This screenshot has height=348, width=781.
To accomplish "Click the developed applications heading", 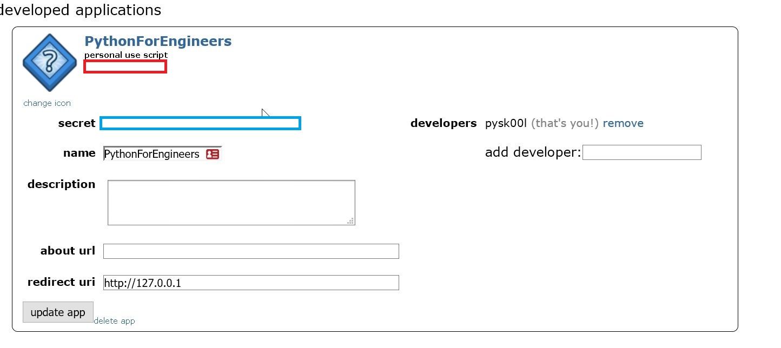I will [x=80, y=10].
